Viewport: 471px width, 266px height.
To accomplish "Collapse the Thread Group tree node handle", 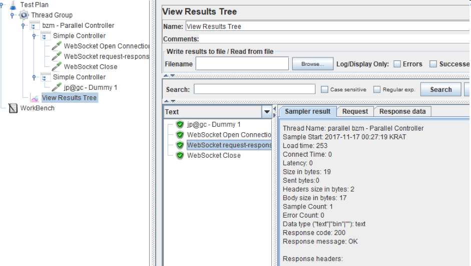I will point(12,15).
